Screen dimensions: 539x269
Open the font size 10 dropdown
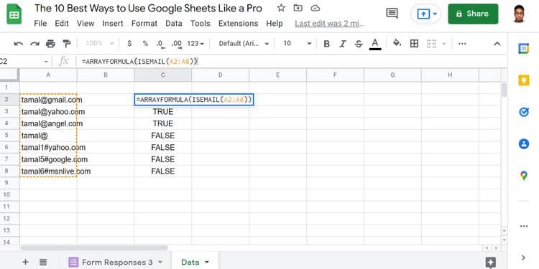297,44
